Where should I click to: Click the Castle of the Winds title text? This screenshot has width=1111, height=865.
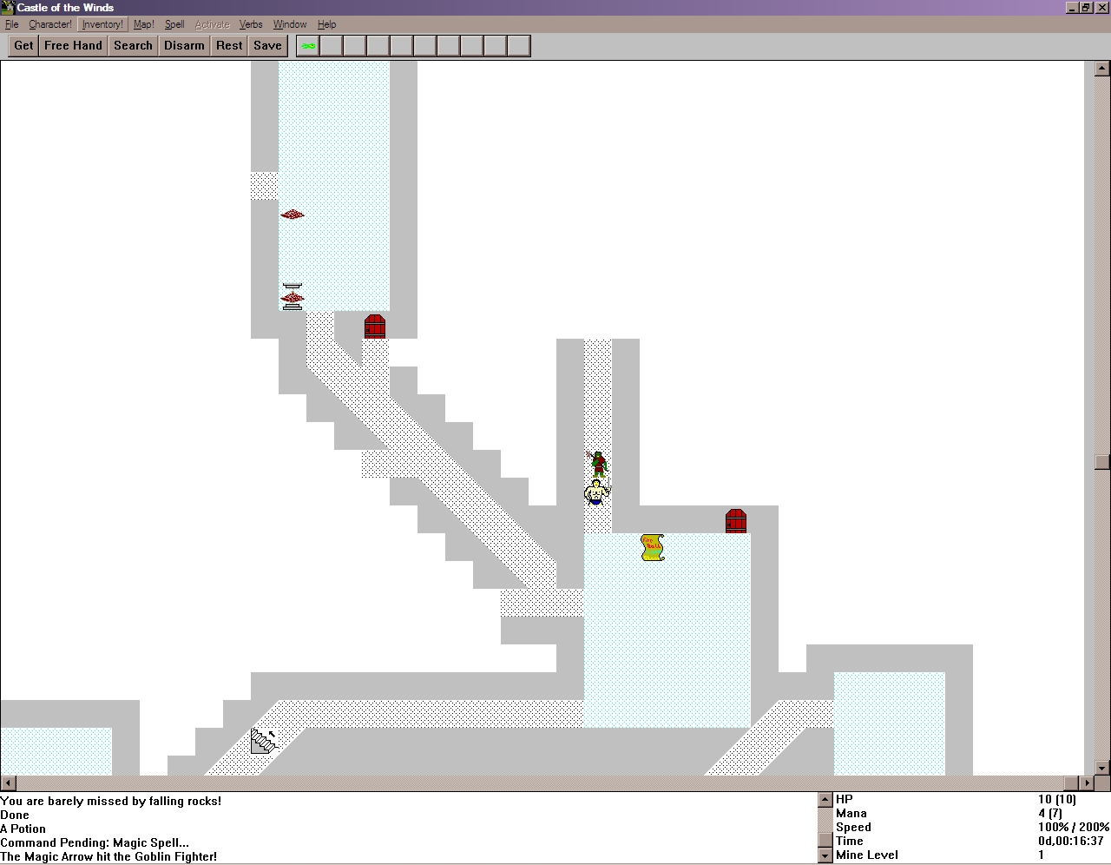65,7
